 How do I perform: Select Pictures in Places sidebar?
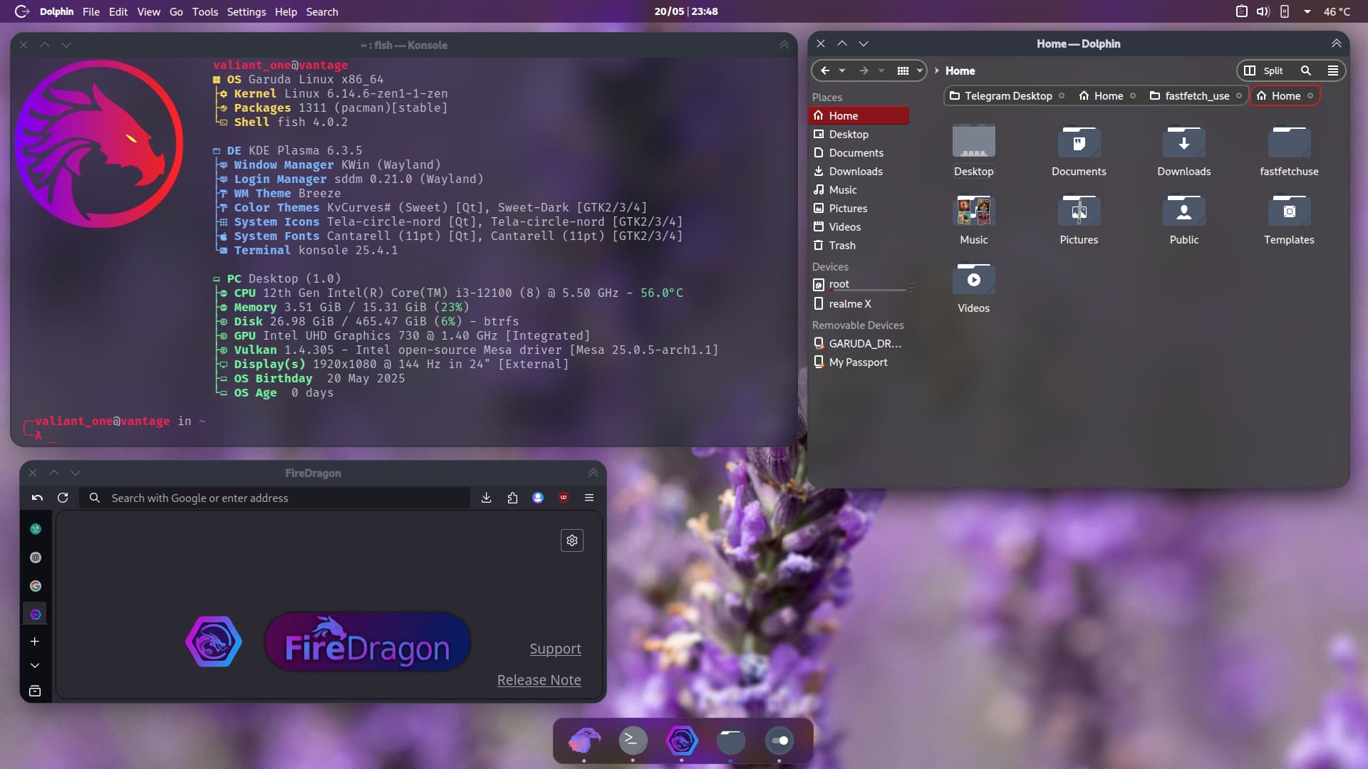(859, 208)
